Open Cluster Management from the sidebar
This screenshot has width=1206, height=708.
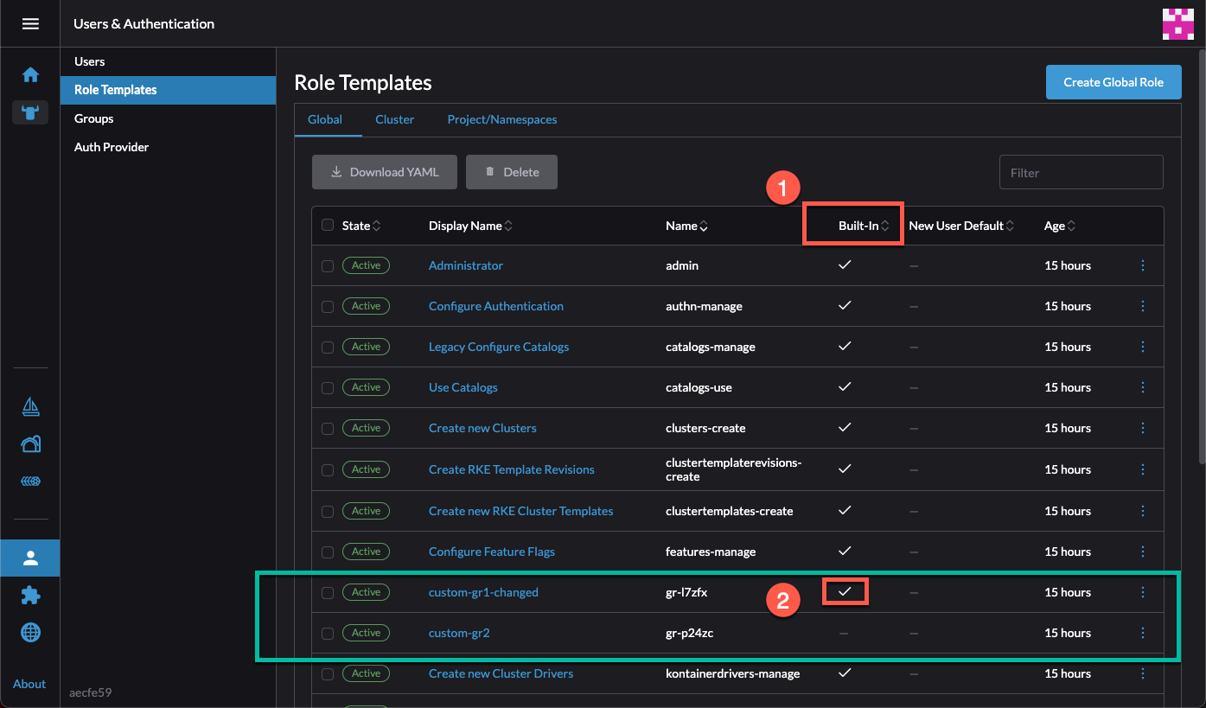coord(30,443)
